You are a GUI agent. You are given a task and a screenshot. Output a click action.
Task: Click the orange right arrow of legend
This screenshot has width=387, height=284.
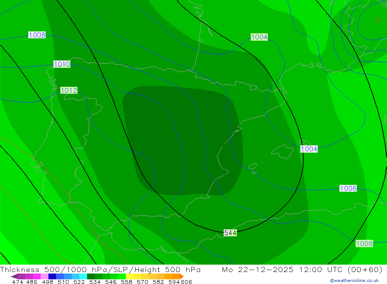pos(182,276)
